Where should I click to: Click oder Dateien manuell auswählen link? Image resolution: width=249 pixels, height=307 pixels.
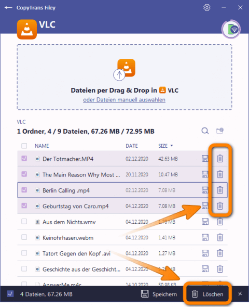pos(125,100)
